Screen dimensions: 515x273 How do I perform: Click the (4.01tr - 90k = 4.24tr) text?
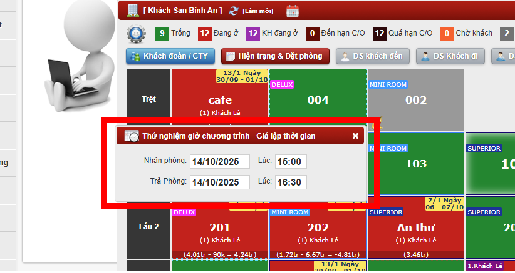coord(220,254)
